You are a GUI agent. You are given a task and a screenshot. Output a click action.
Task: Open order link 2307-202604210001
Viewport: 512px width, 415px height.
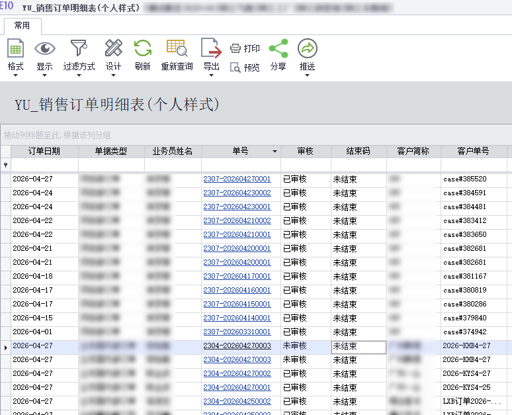[x=237, y=234]
